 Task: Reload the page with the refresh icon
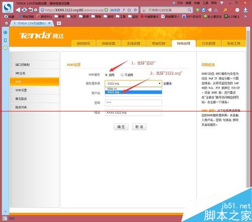tap(24, 10)
